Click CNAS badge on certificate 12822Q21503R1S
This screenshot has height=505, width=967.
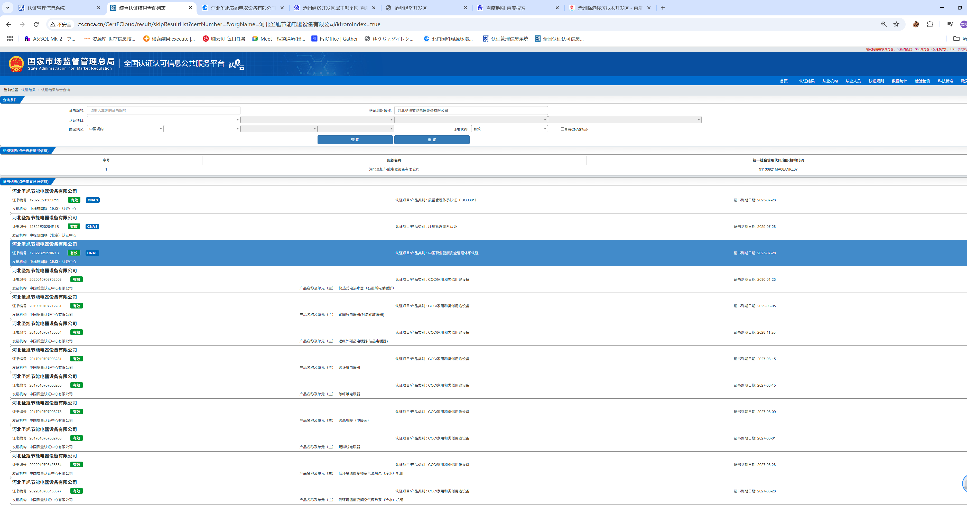pyautogui.click(x=93, y=200)
